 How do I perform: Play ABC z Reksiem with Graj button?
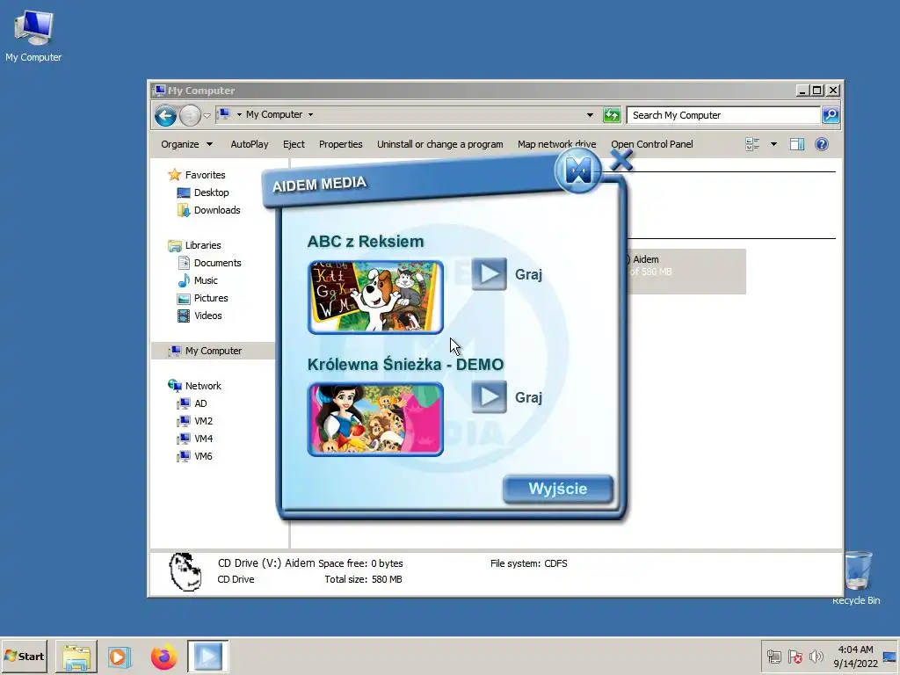[489, 274]
